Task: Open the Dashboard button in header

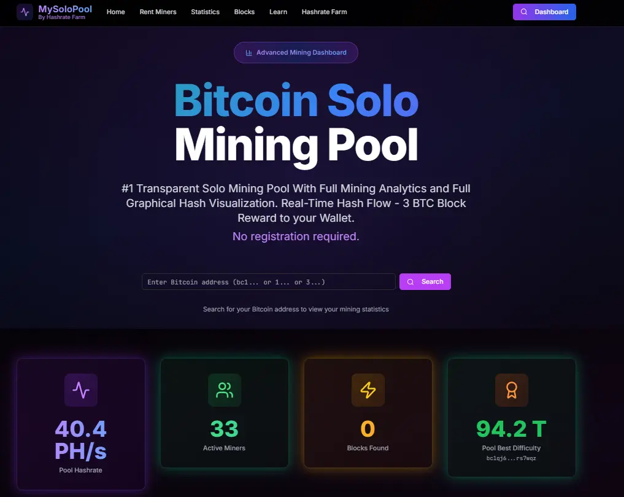Action: click(544, 12)
